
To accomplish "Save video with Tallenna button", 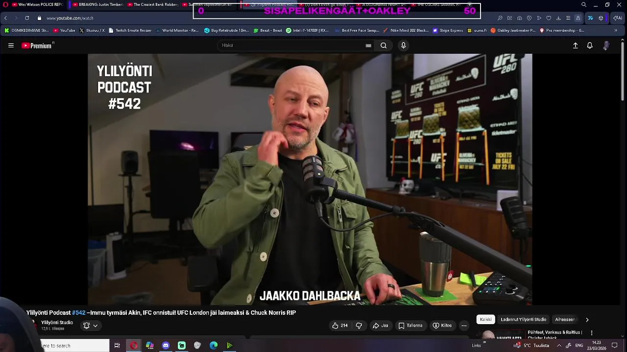I will pyautogui.click(x=410, y=326).
